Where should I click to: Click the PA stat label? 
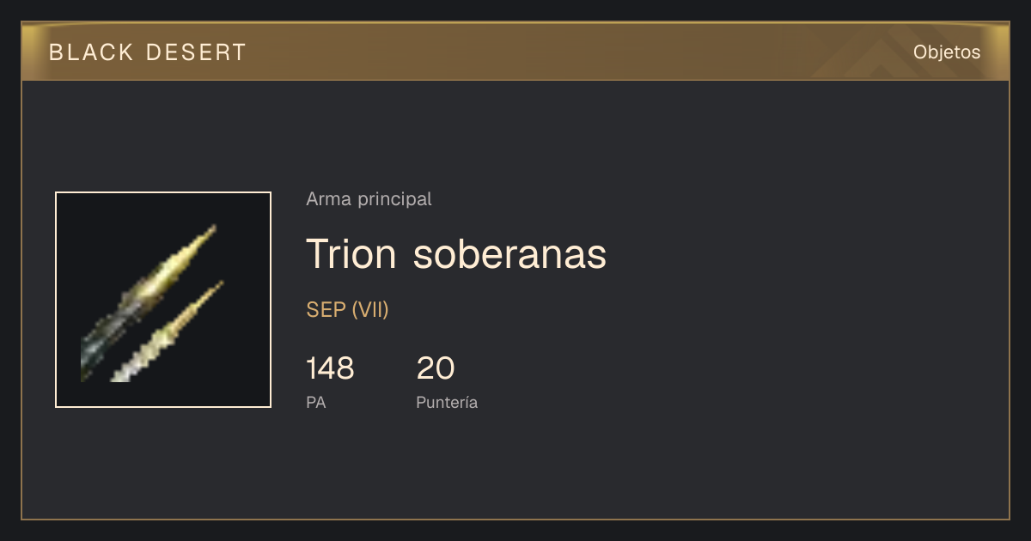pyautogui.click(x=315, y=402)
